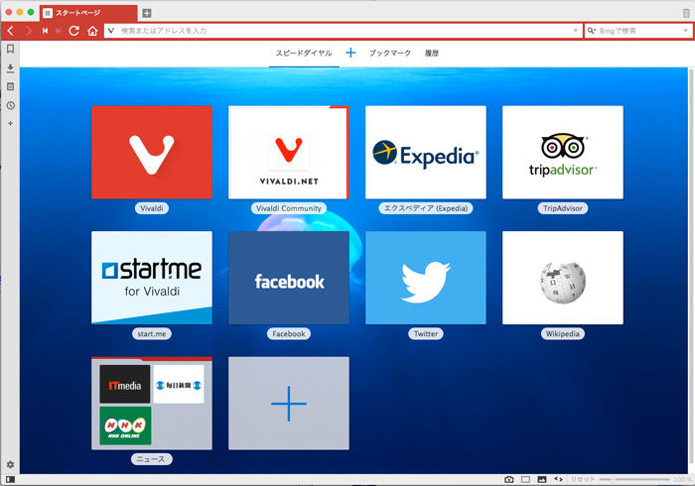The image size is (695, 486).
Task: Open the Facebook speed dial tile
Action: [x=289, y=278]
